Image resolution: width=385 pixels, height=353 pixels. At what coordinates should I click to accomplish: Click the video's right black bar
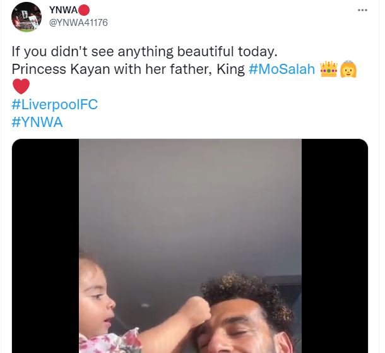pos(335,246)
